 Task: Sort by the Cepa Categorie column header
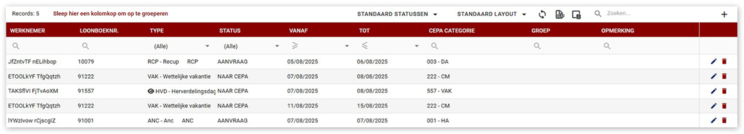[x=452, y=31]
